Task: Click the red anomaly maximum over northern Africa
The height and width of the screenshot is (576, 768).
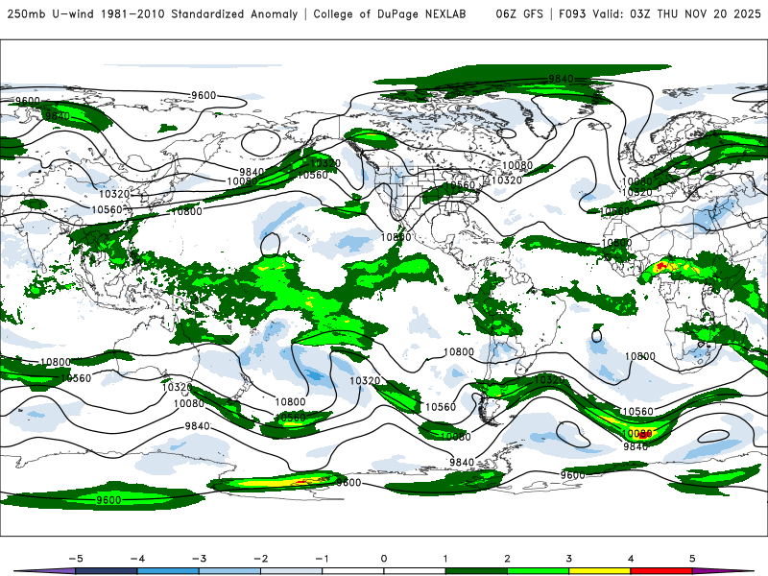Action: (660, 267)
